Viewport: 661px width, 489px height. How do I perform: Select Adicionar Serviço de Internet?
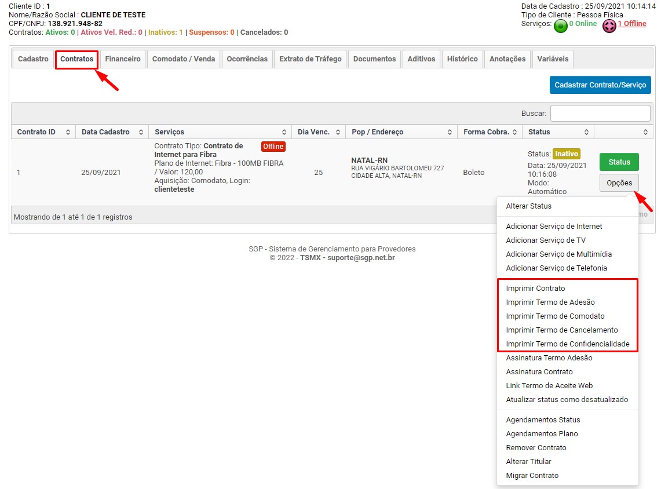click(x=554, y=226)
